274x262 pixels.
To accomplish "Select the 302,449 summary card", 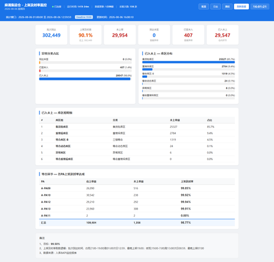I will [52, 35].
